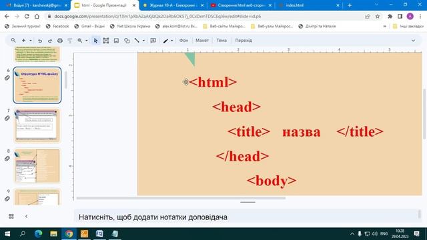Switch to the YouTube Створення html tab

tap(241, 5)
